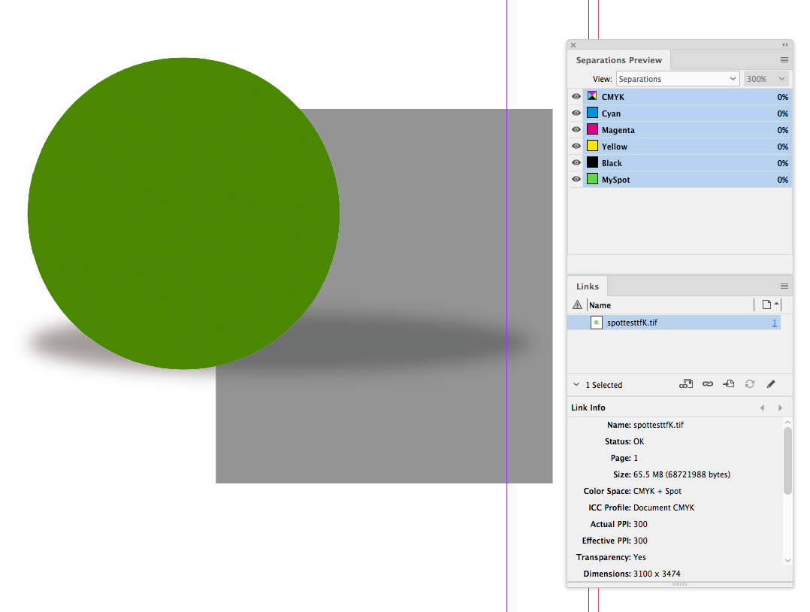
Task: Click the Relink icon in Links panel
Action: (x=707, y=384)
